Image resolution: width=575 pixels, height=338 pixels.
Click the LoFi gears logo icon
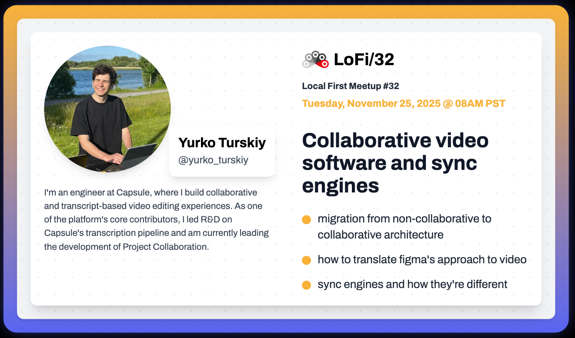pyautogui.click(x=315, y=60)
